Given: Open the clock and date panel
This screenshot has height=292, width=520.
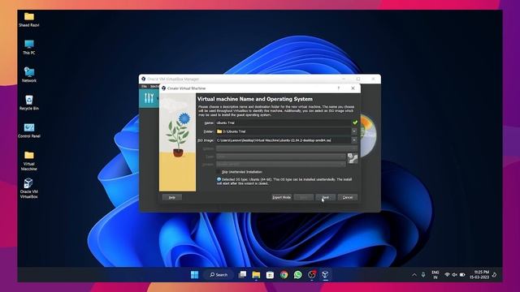Looking at the screenshot, I should click(x=479, y=275).
